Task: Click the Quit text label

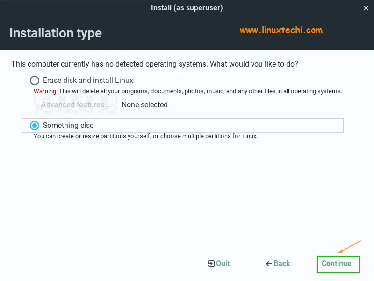Action: [223, 263]
